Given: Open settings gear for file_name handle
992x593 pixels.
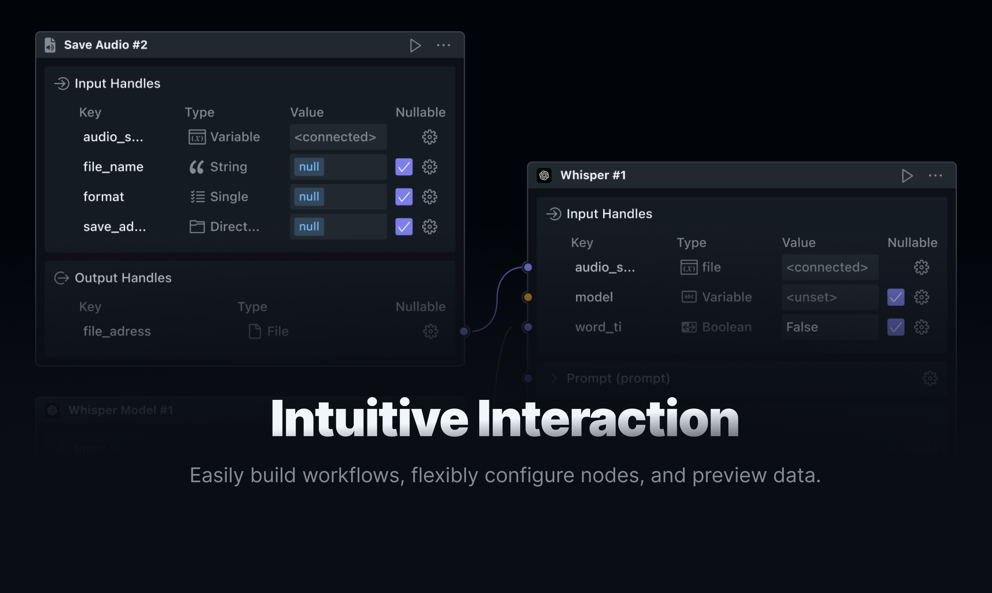Looking at the screenshot, I should click(x=429, y=167).
